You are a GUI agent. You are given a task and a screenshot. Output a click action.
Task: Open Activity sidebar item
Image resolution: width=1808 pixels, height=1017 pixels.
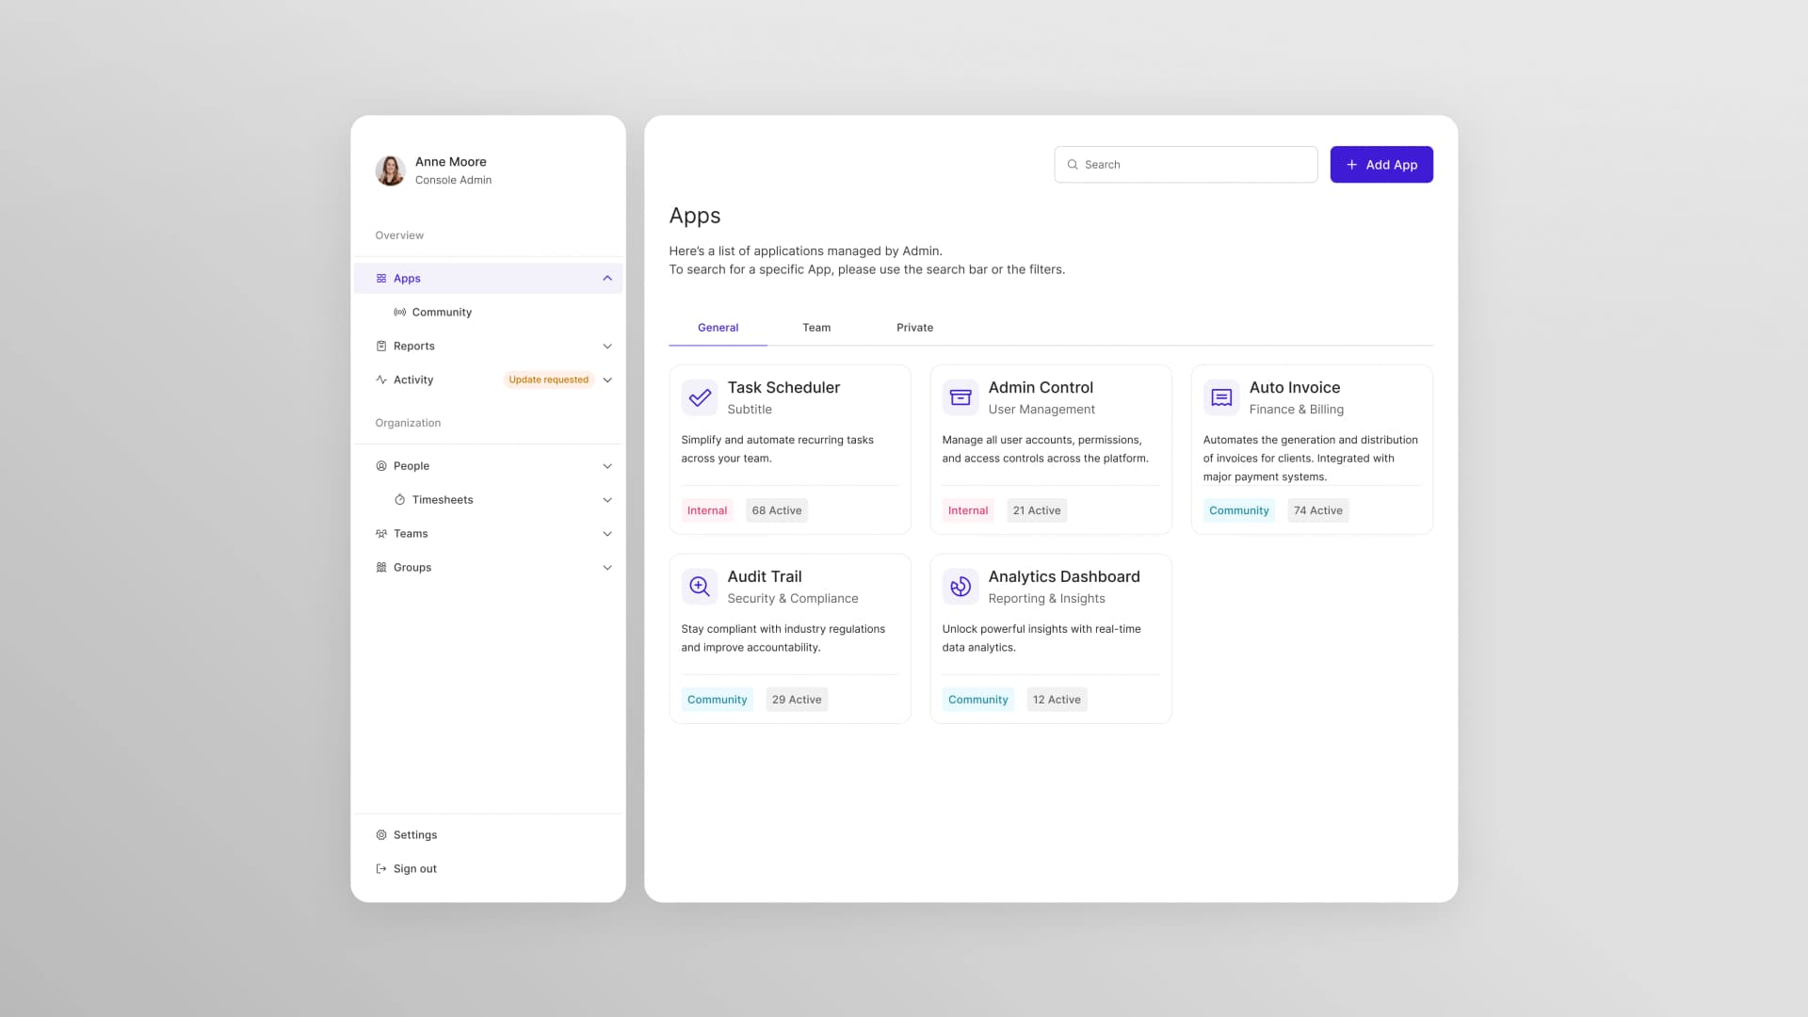(488, 380)
